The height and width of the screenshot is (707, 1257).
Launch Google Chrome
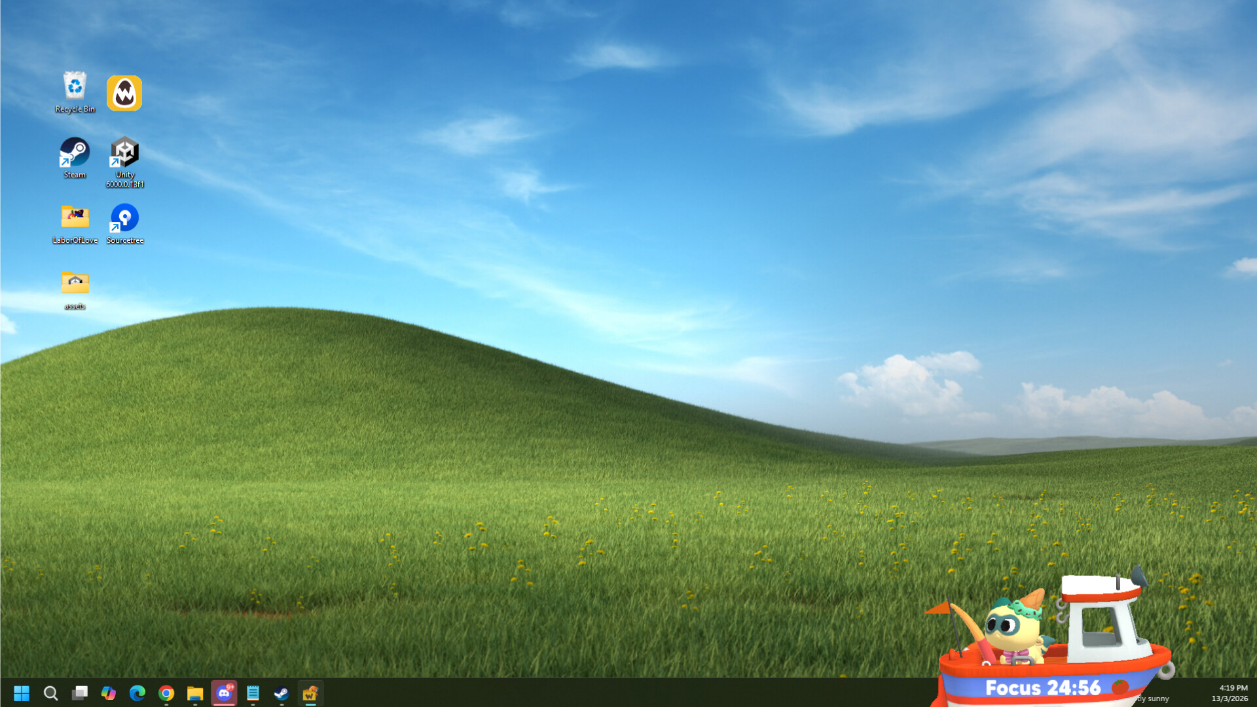coord(166,693)
